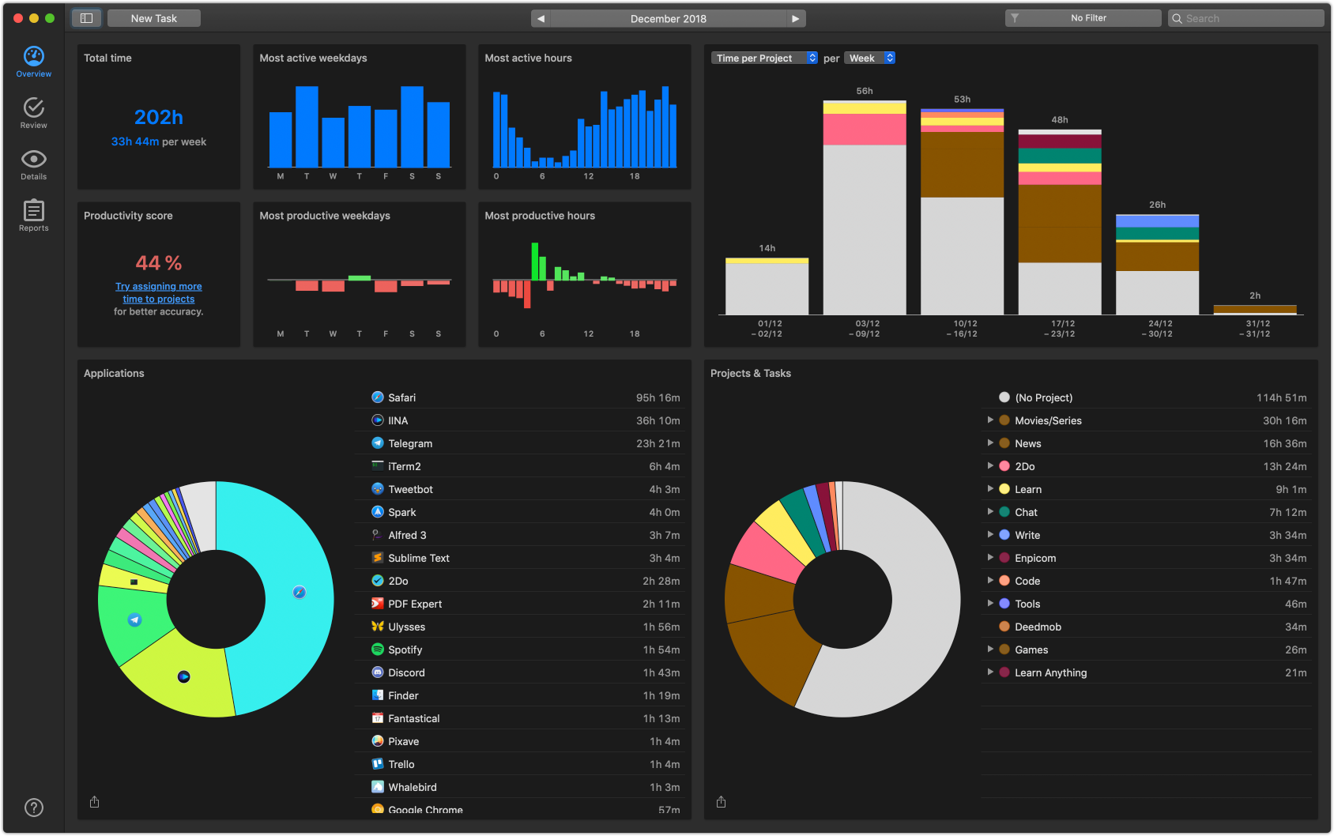The width and height of the screenshot is (1334, 836).
Task: Expand the 2Do project row
Action: pyautogui.click(x=990, y=466)
